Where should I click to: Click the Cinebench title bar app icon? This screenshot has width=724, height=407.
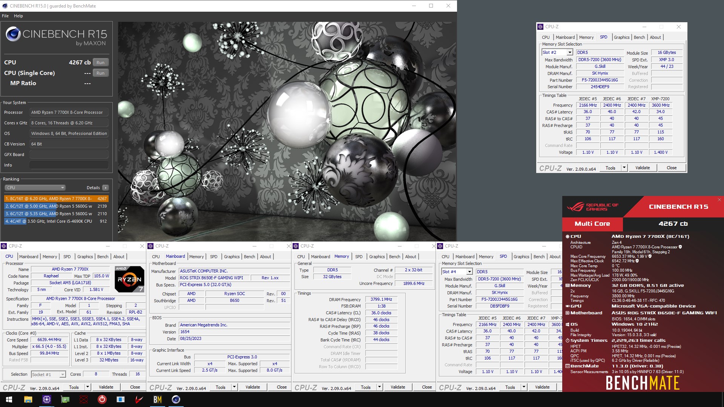click(x=5, y=6)
